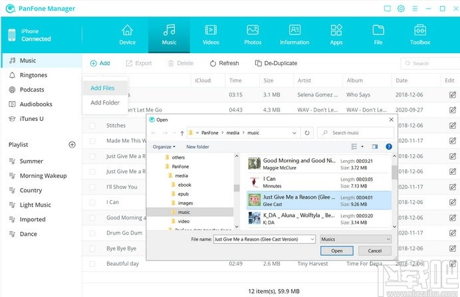This screenshot has height=297, width=460.
Task: Click the iPhone device icon
Action: pyautogui.click(x=12, y=35)
